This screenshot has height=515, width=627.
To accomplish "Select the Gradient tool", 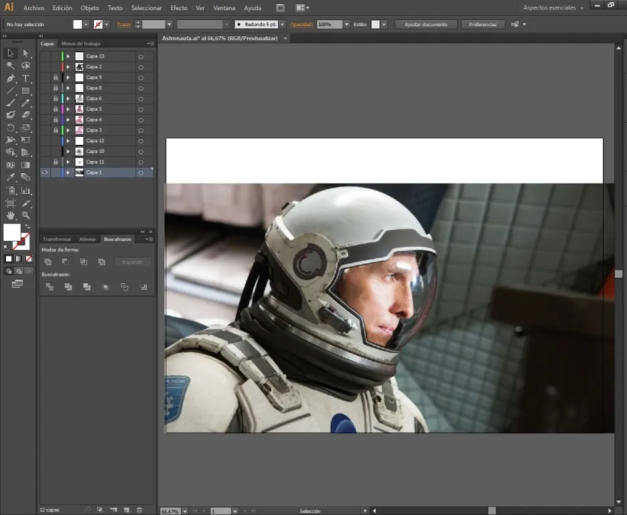I will pyautogui.click(x=25, y=165).
